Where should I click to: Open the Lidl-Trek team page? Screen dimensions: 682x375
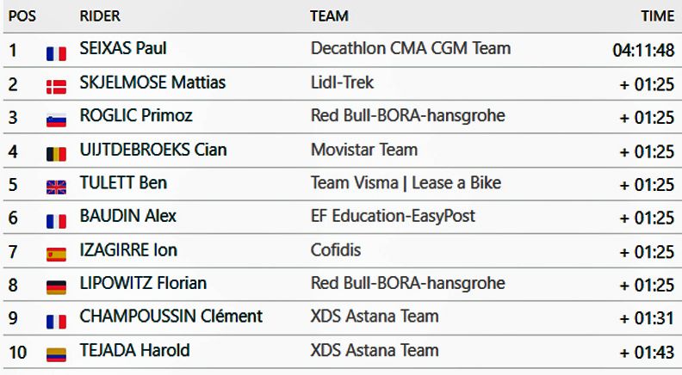point(342,83)
